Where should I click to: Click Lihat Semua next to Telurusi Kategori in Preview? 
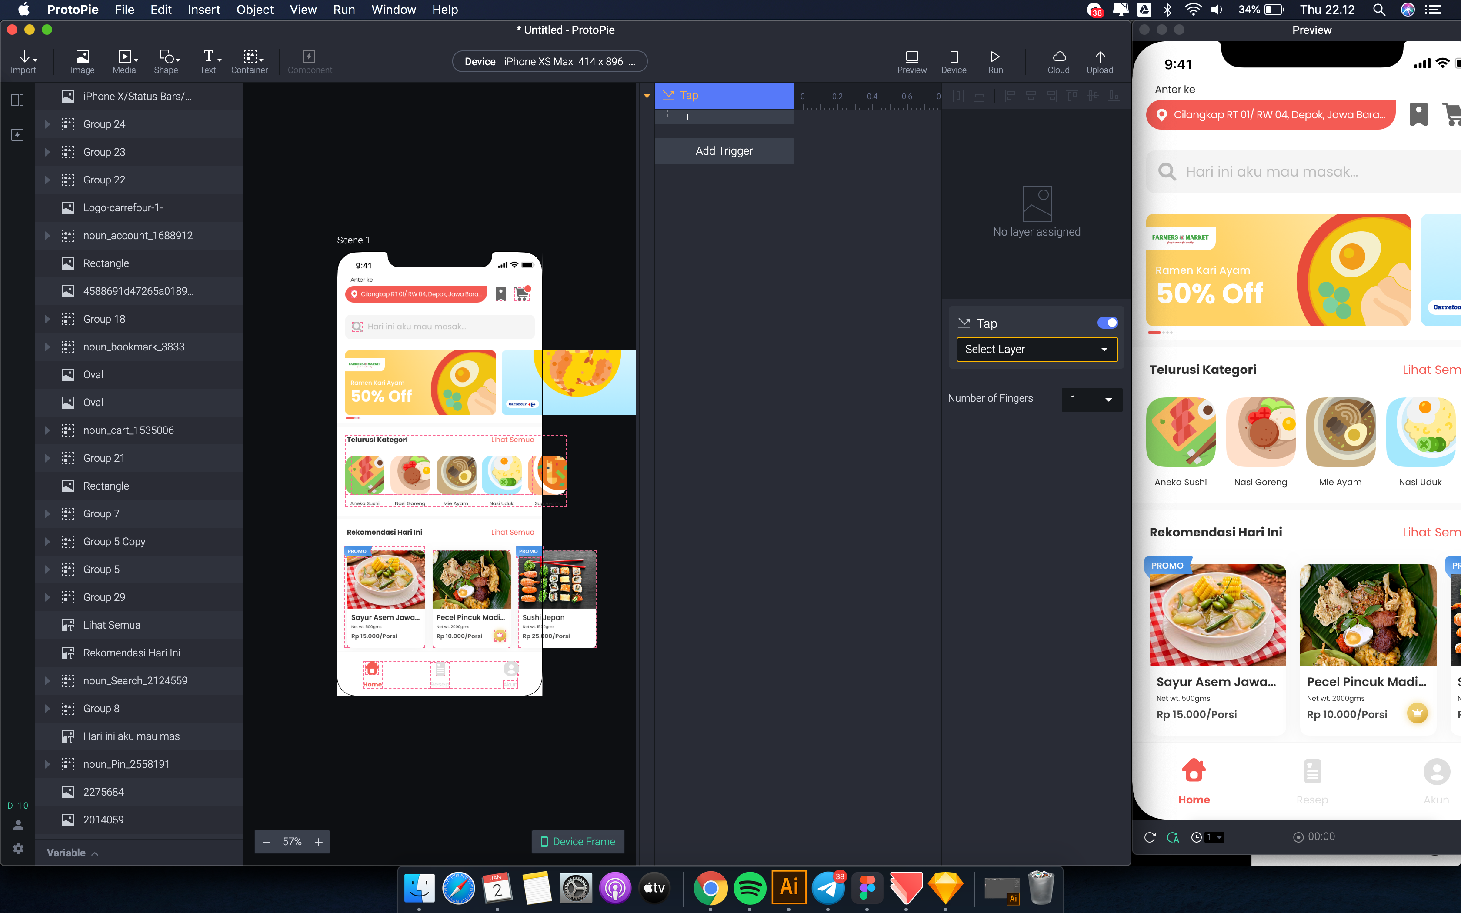click(x=1431, y=370)
